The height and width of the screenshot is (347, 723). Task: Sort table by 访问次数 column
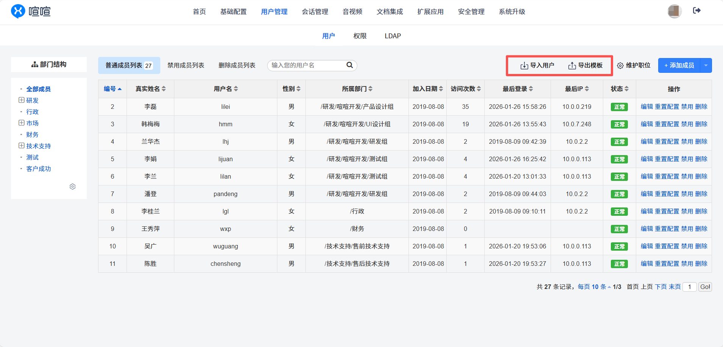tap(465, 89)
